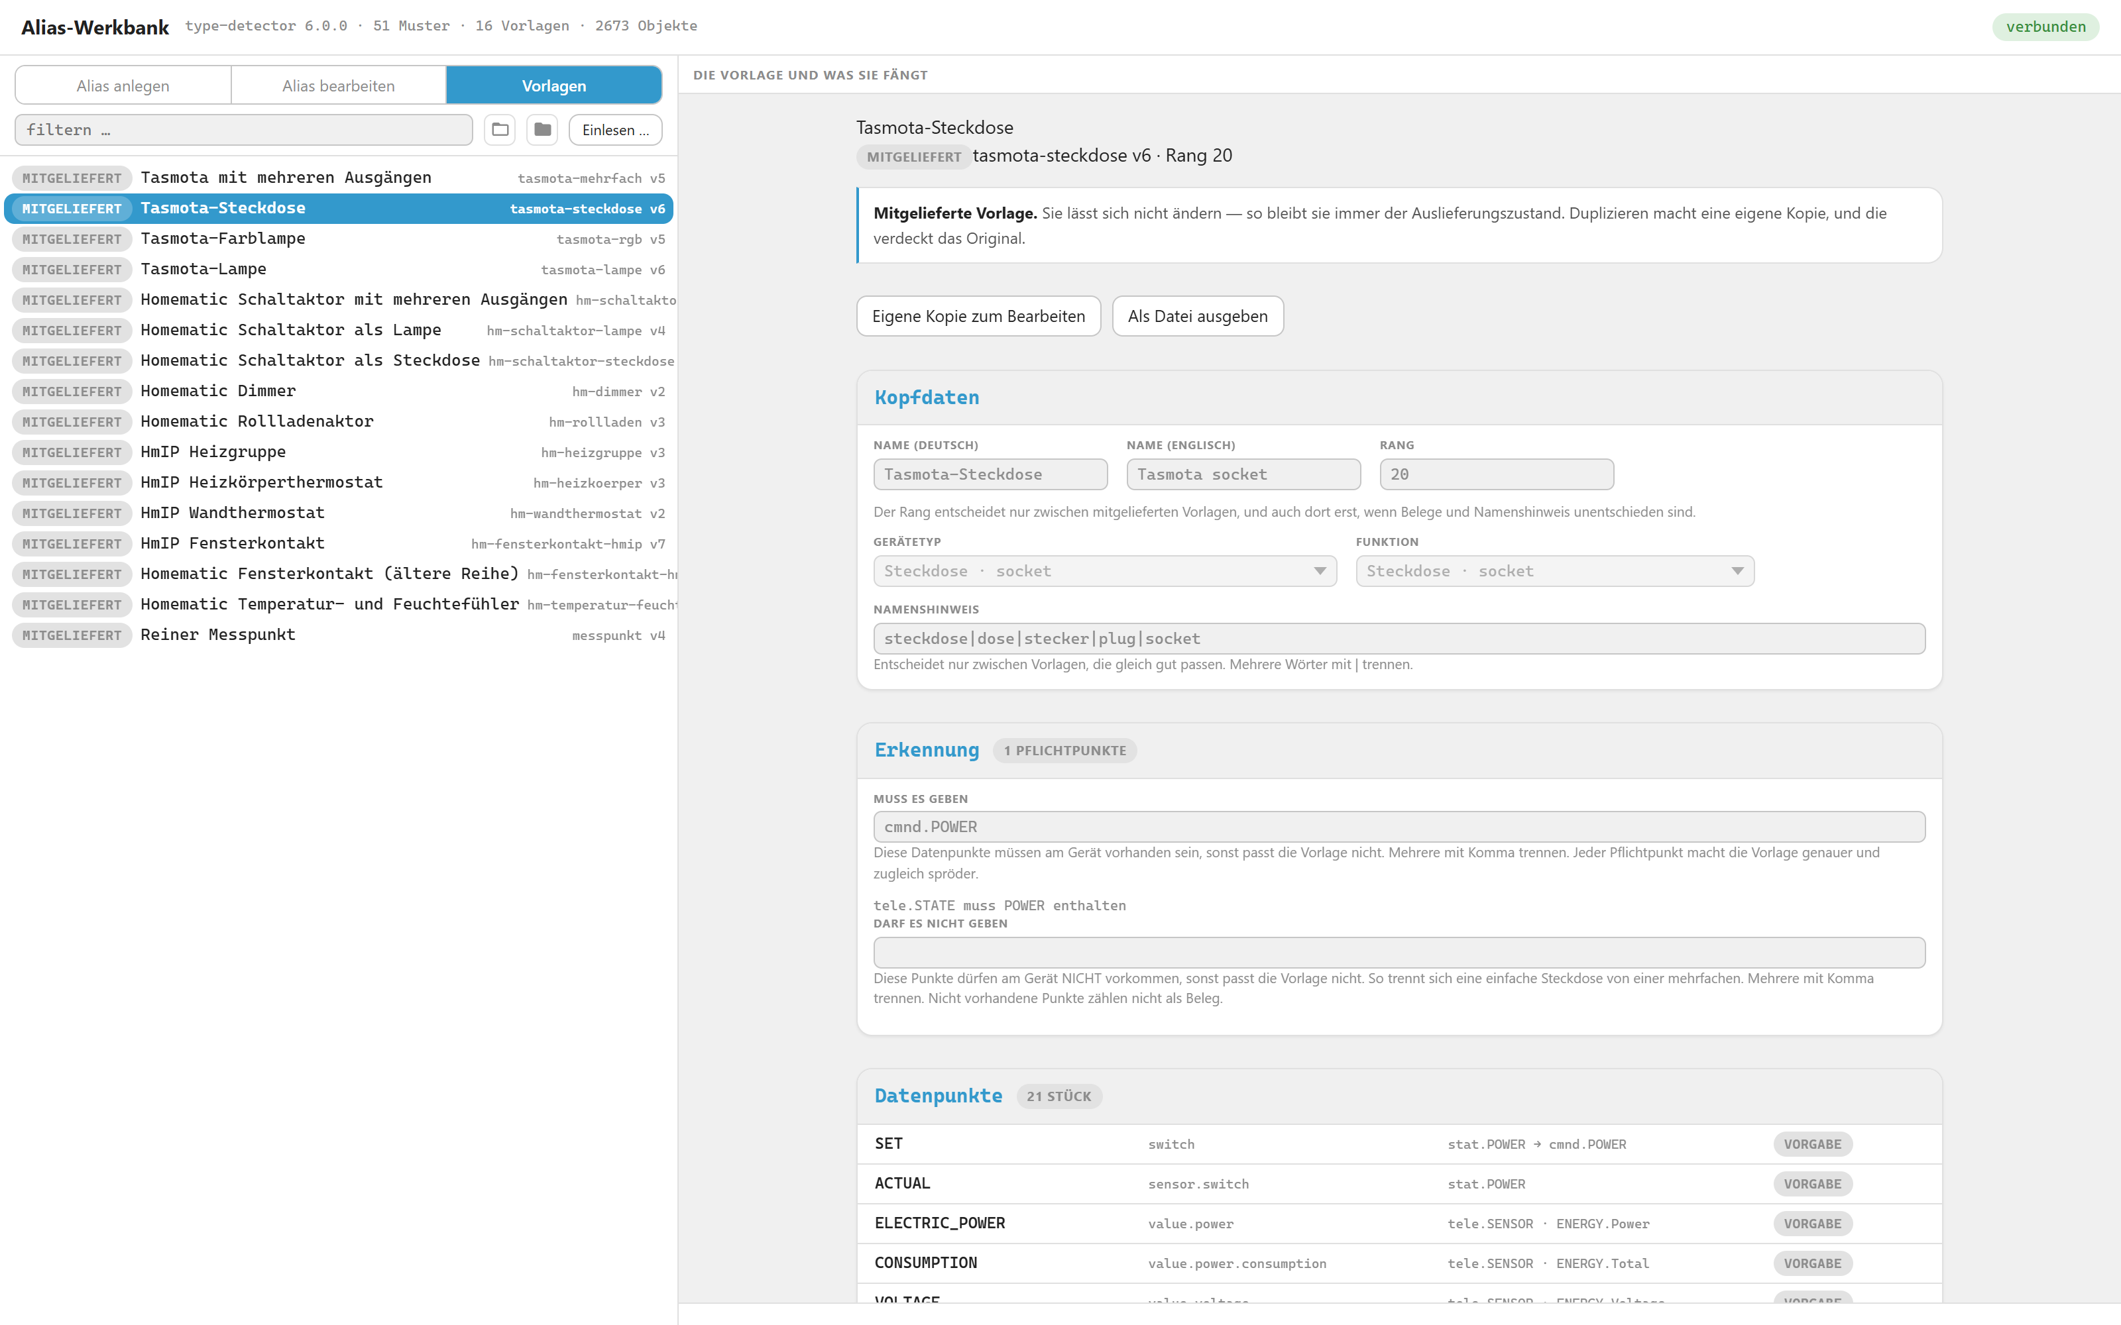
Task: Select the Reiner Messpunkt template
Action: (338, 635)
